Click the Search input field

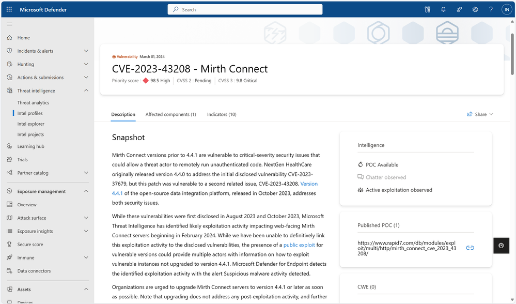tap(245, 9)
